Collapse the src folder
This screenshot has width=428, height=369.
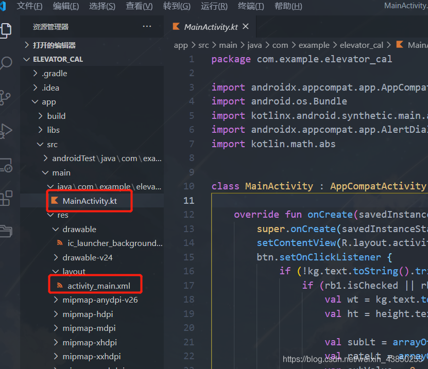coord(92,144)
